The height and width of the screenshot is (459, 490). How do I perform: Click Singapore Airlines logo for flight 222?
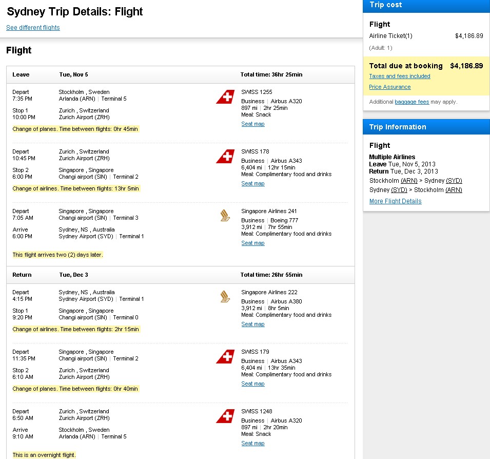(225, 297)
